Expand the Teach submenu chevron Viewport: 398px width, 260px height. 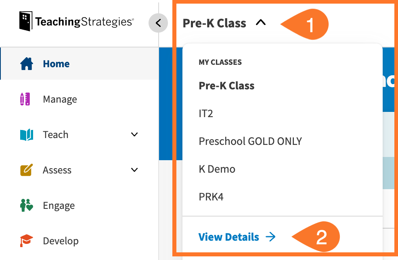(x=134, y=135)
